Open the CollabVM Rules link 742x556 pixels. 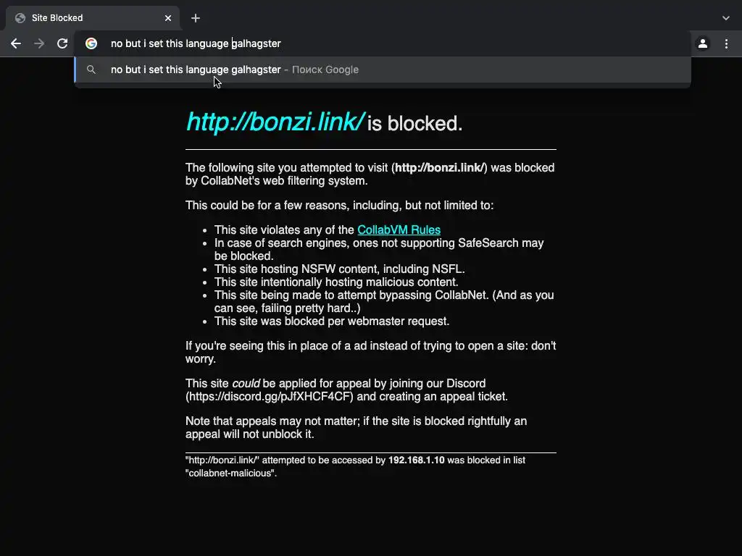click(x=399, y=229)
